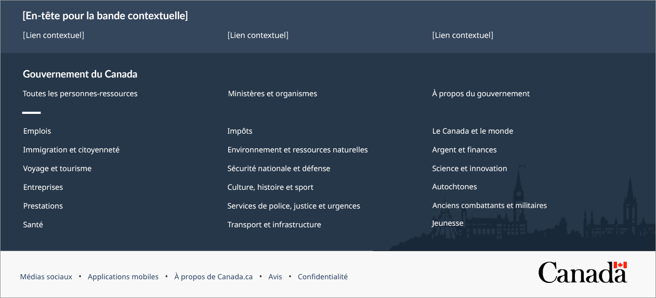Screen dimensions: 656x298
Task: Open the Impôts link
Action: tap(240, 131)
